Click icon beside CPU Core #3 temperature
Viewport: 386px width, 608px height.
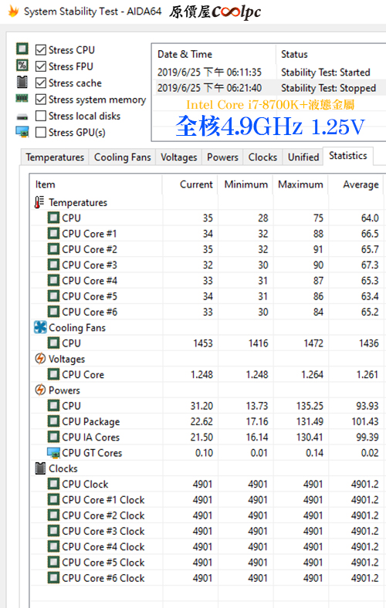point(53,265)
